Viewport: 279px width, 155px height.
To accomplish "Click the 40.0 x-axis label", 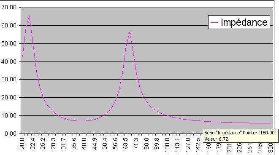I will 84,144.
